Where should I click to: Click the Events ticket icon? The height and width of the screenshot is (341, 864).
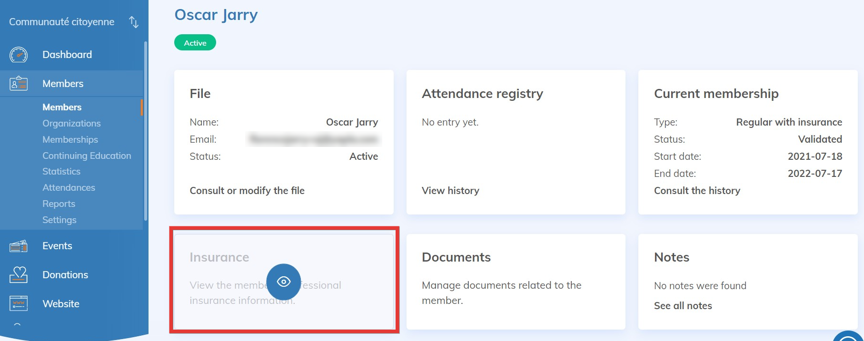(19, 246)
